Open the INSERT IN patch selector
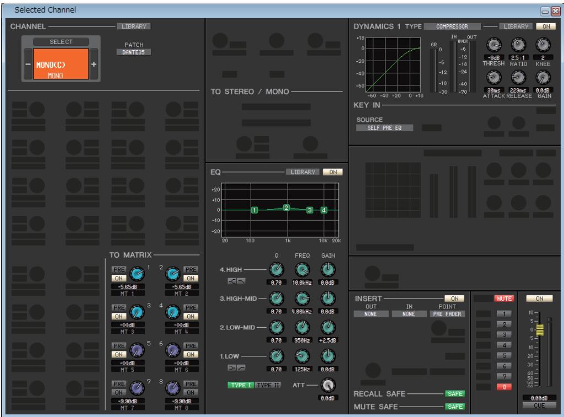Image resolution: width=564 pixels, height=417 pixels. 409,314
